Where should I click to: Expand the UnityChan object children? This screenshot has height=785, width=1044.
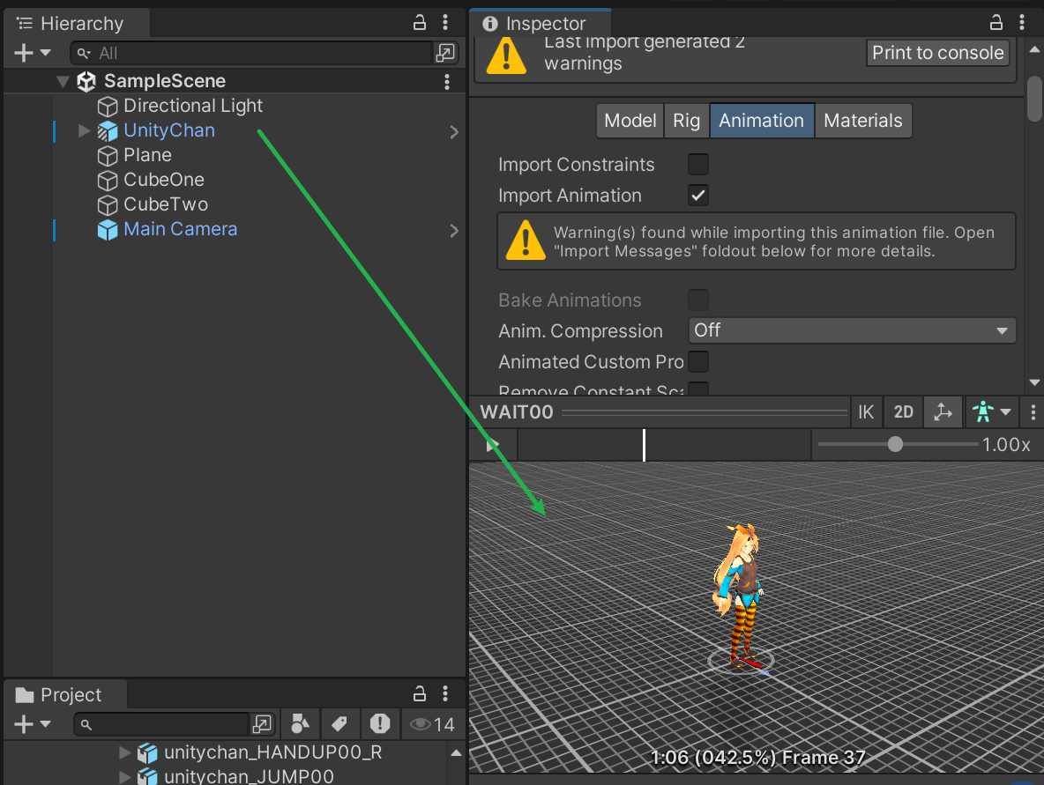pos(84,130)
